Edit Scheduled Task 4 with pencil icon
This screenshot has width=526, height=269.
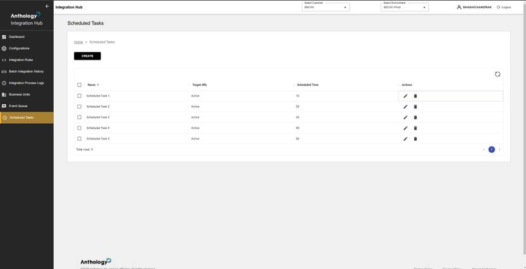pyautogui.click(x=406, y=128)
